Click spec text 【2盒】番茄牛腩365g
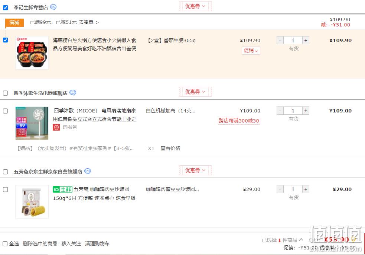Screen dimensions: 365x255 pyautogui.click(x=171, y=40)
